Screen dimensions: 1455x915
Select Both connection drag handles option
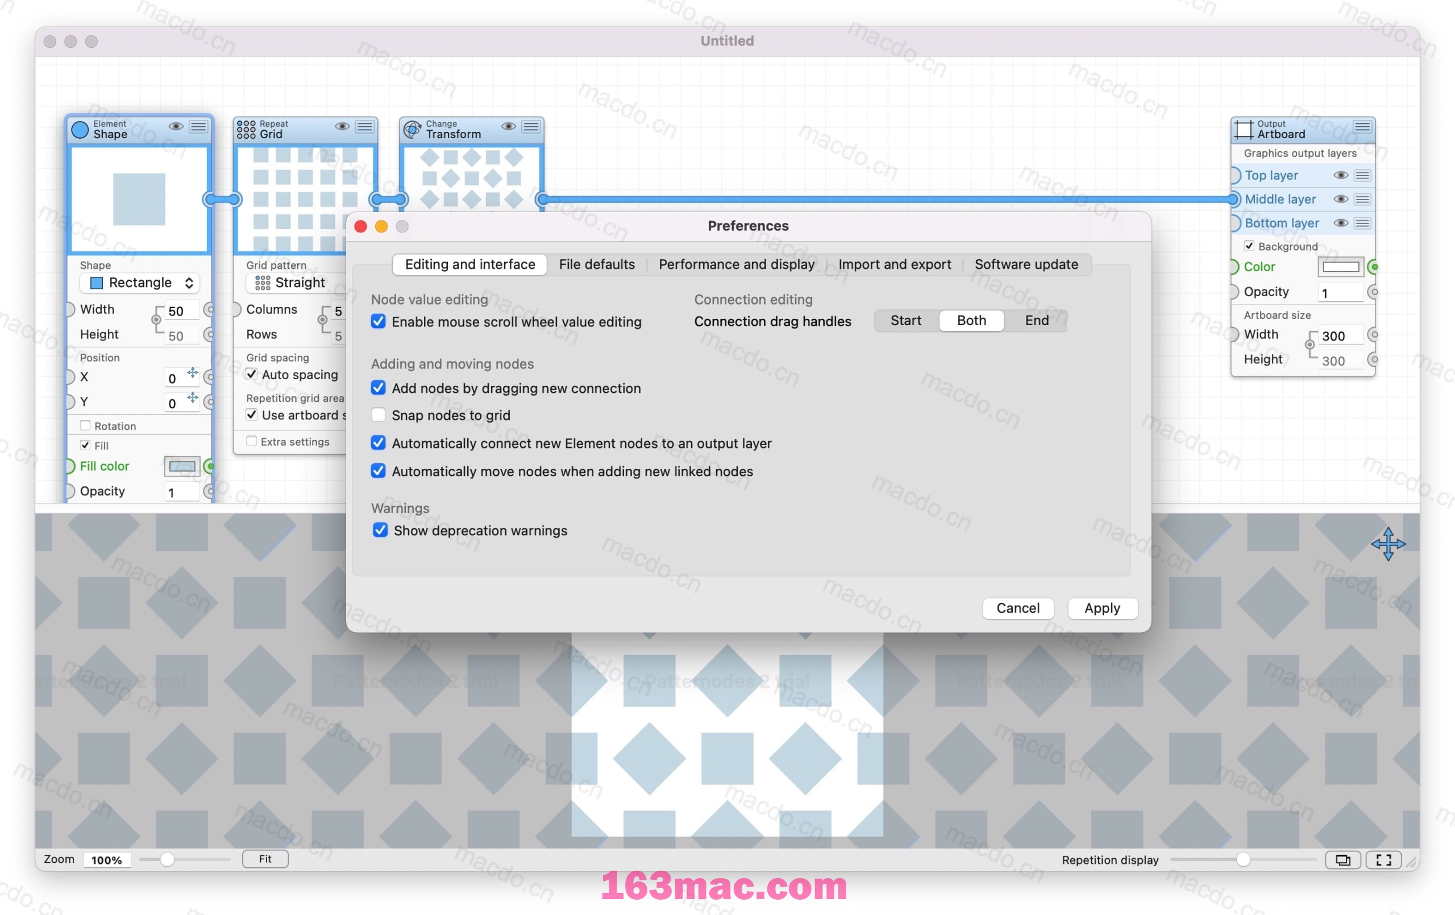(970, 321)
